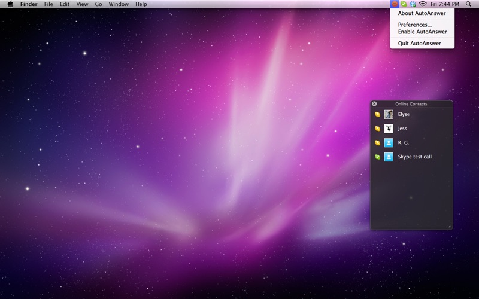Image resolution: width=479 pixels, height=299 pixels.
Task: Close the Online Contacts panel
Action: 375,104
